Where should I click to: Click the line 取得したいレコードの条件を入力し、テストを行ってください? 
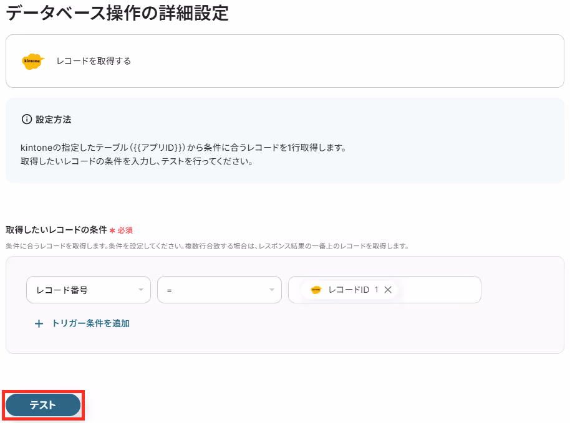click(137, 161)
